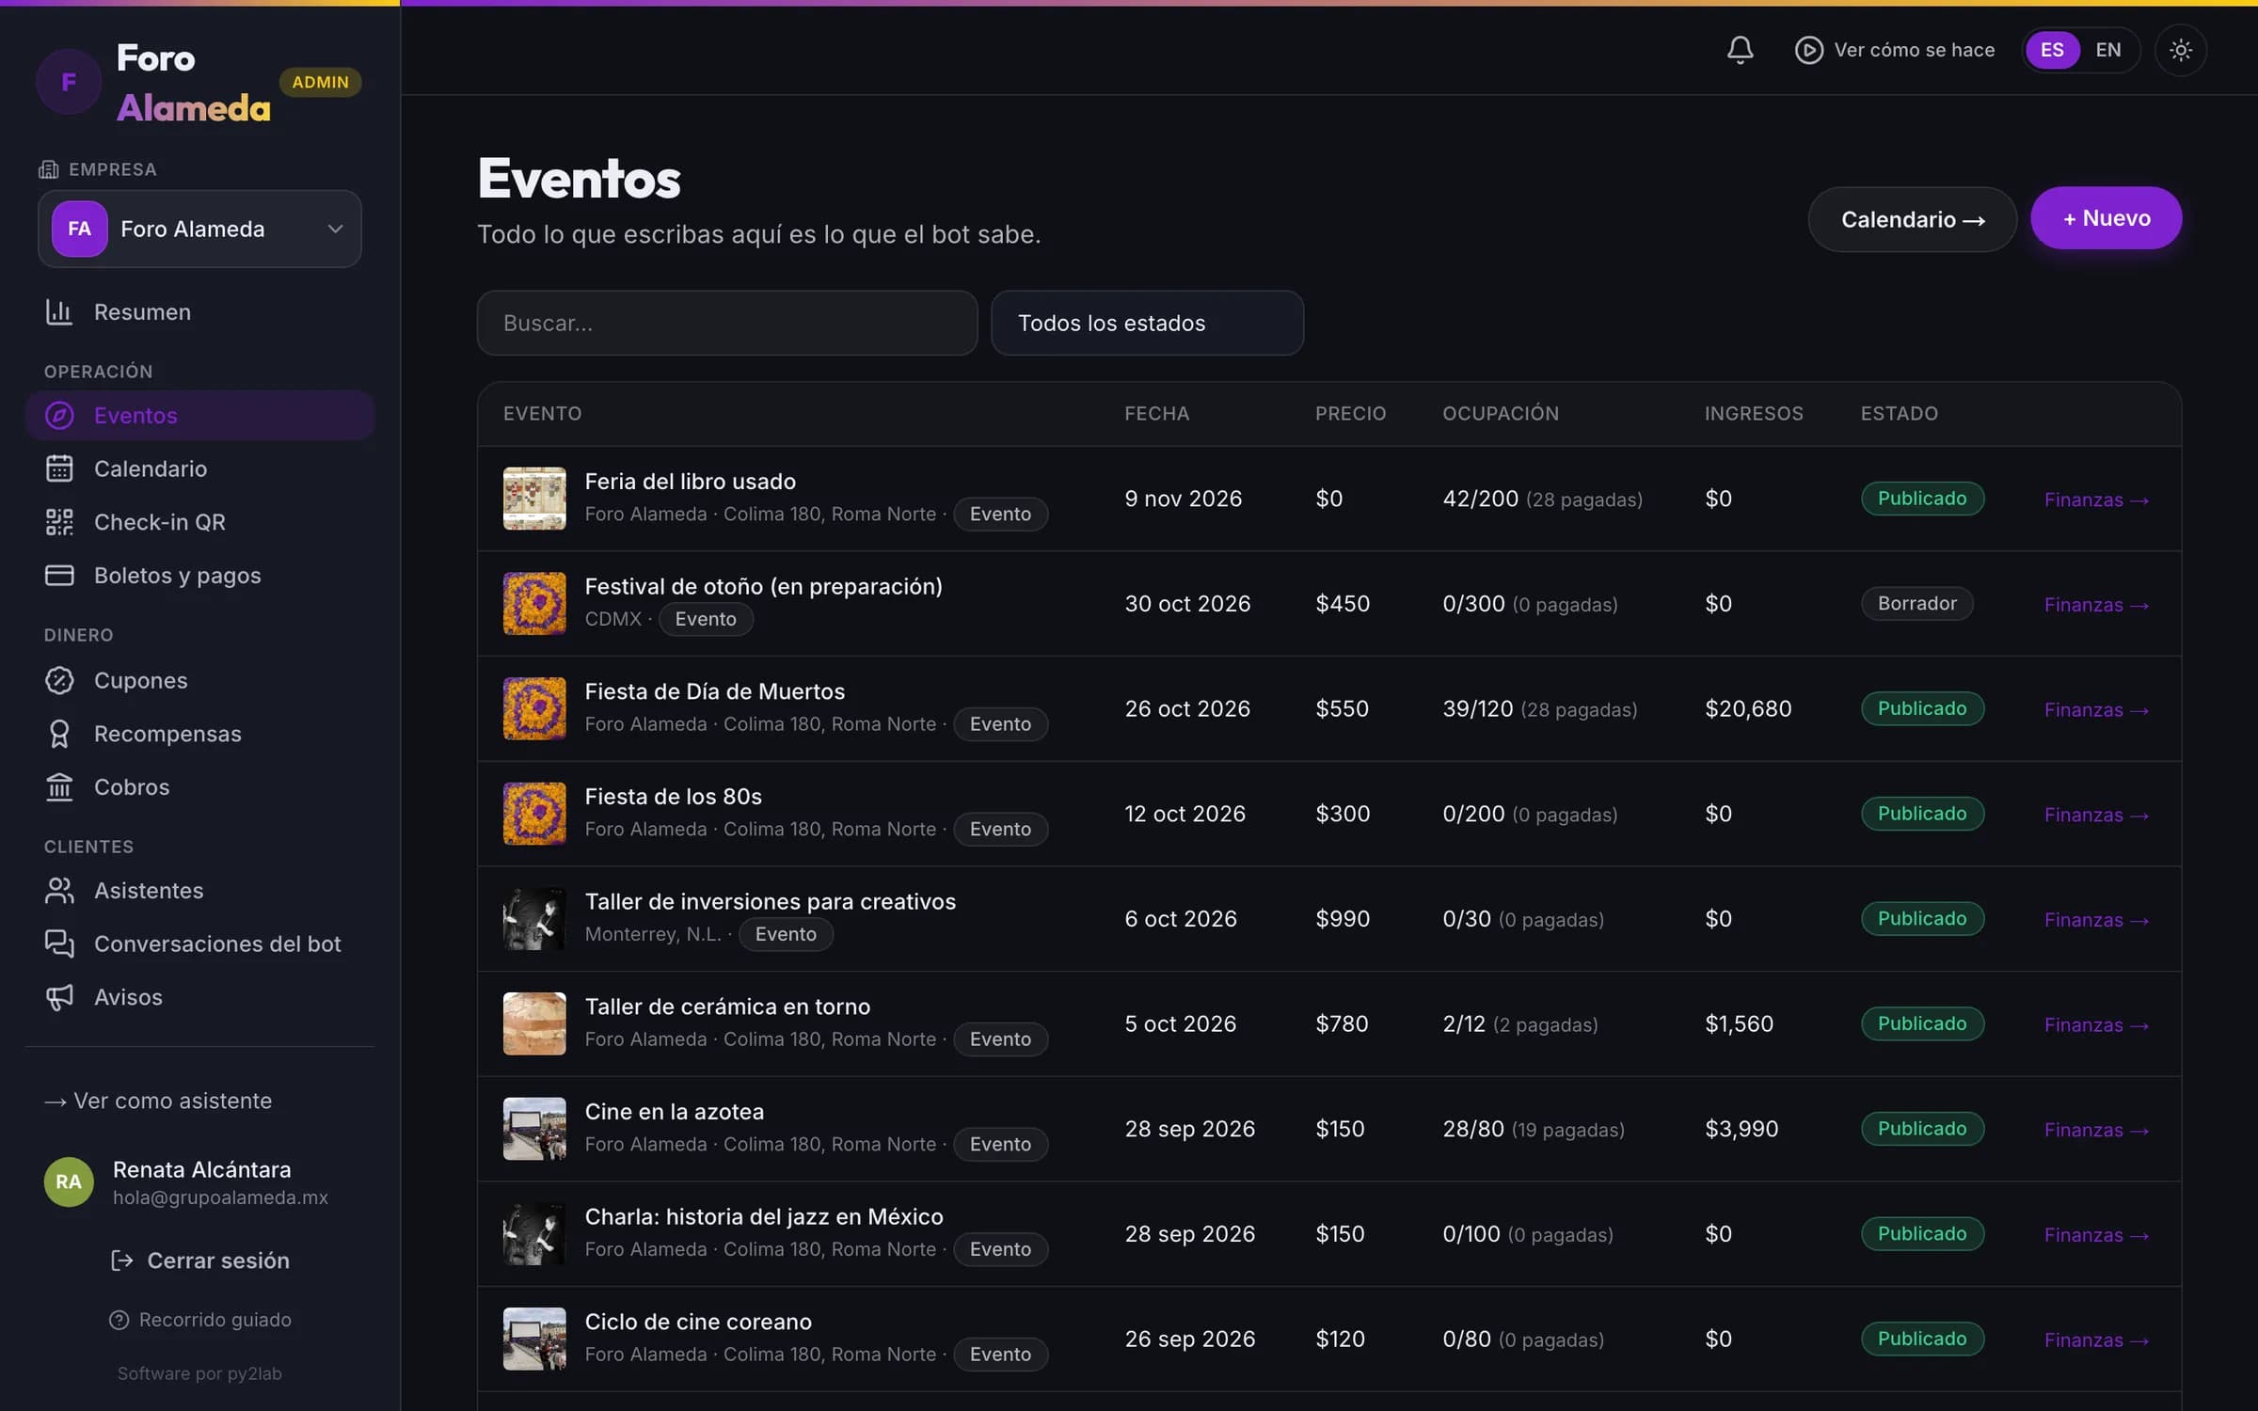Open the Todos los estados filter
Image resolution: width=2258 pixels, height=1411 pixels.
click(1147, 323)
